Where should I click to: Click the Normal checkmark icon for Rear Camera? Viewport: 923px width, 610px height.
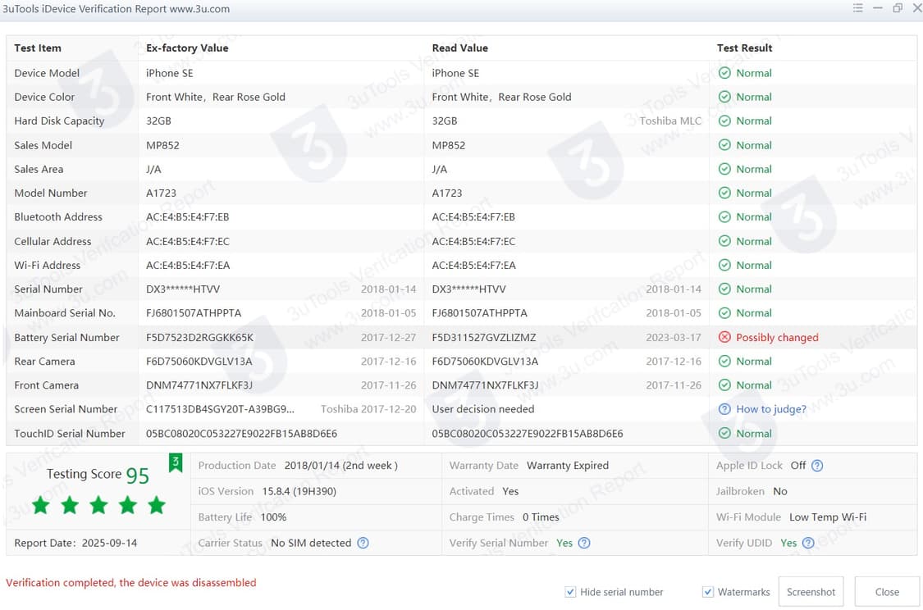[724, 362]
